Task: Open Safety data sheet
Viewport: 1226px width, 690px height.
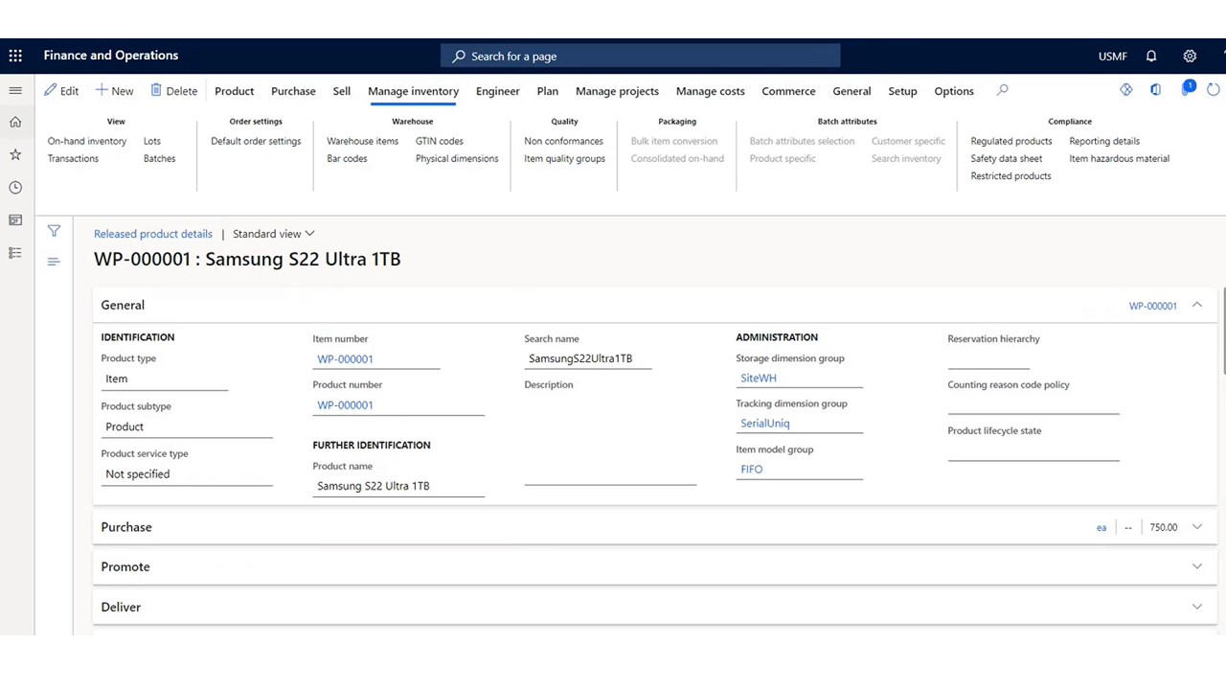Action: [x=1007, y=158]
